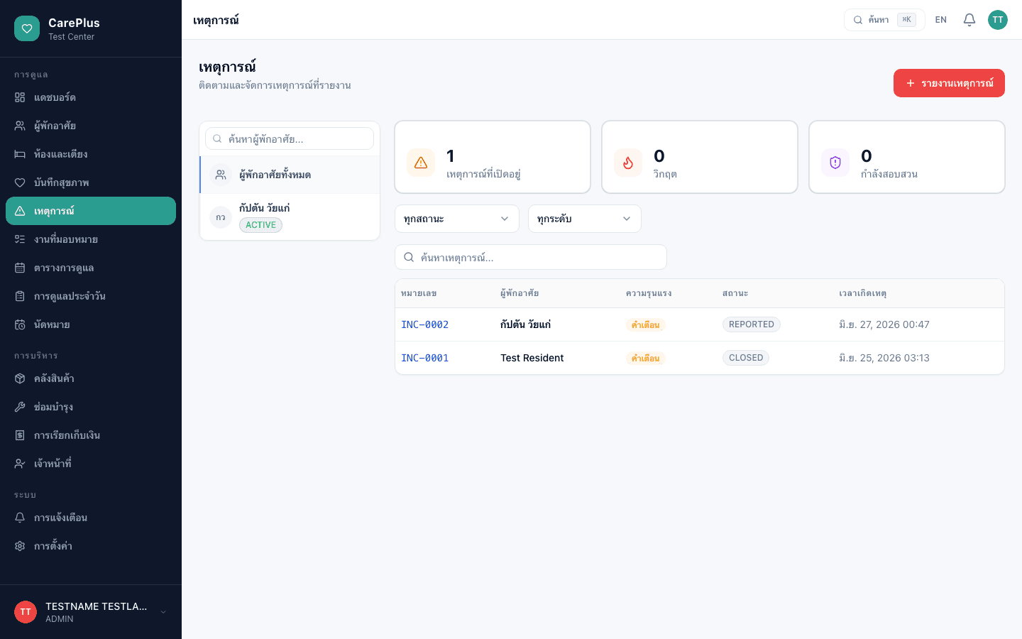Open incident link INC-0002
Viewport: 1022px width, 639px height.
[425, 324]
